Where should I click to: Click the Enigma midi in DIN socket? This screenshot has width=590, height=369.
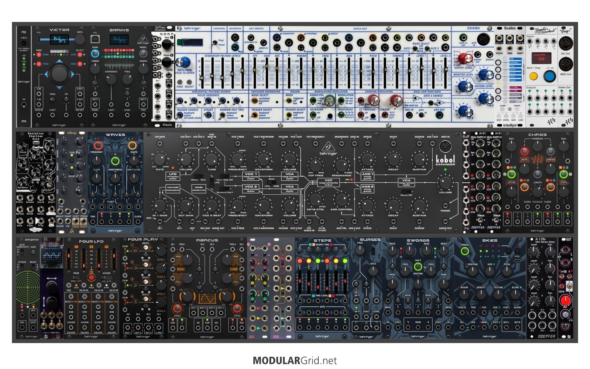pos(483,39)
